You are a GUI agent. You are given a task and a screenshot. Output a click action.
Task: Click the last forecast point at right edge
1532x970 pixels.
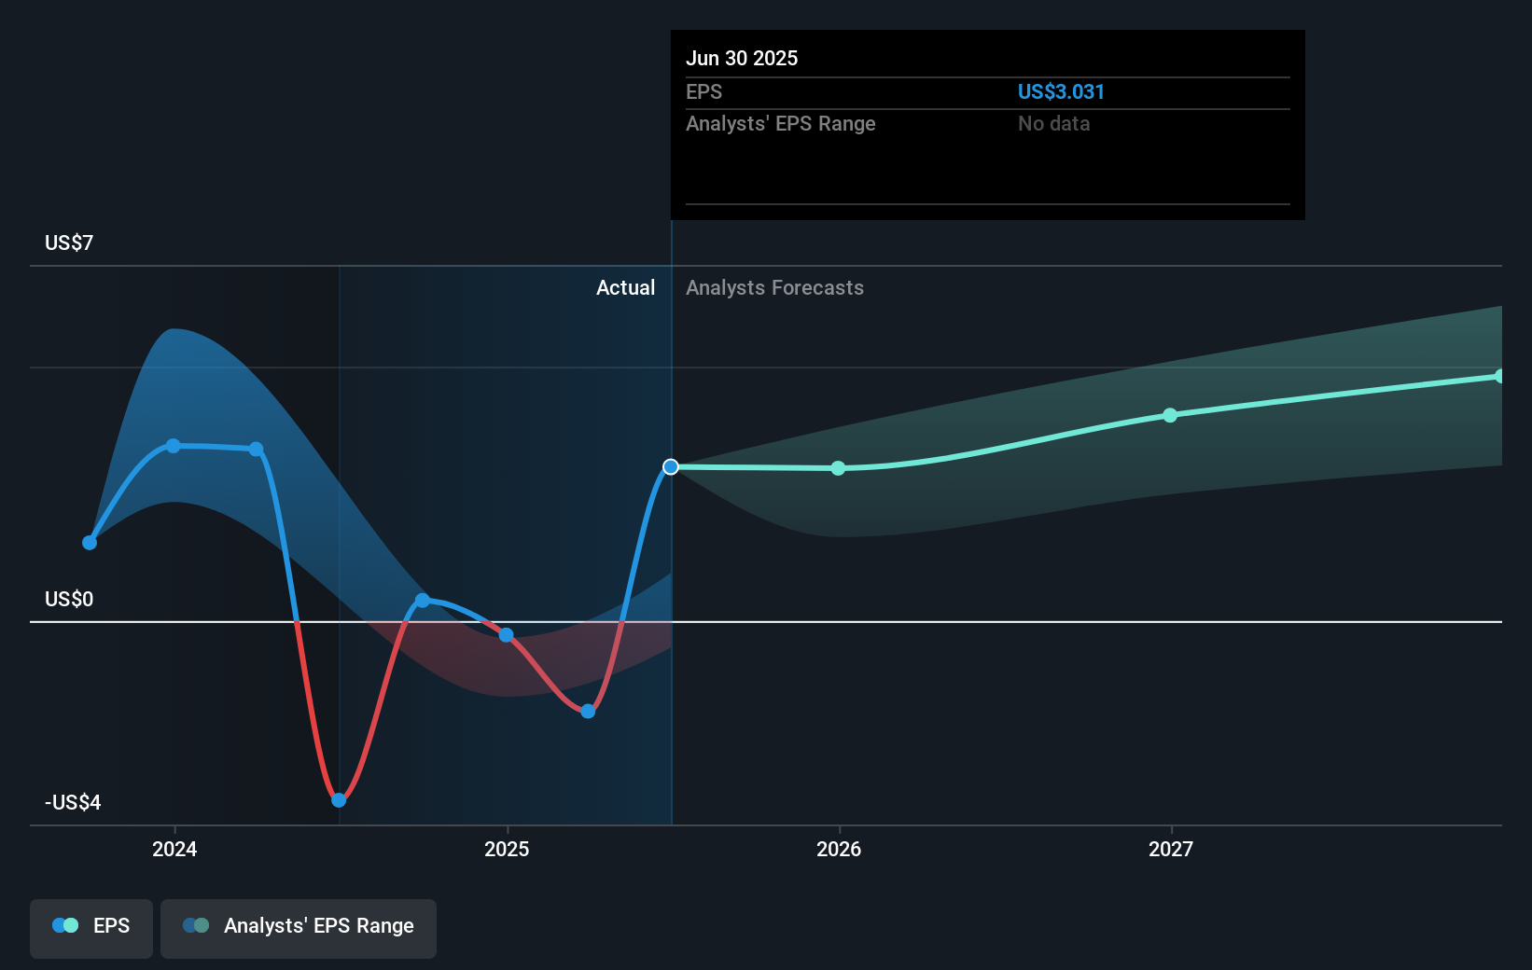coord(1499,376)
